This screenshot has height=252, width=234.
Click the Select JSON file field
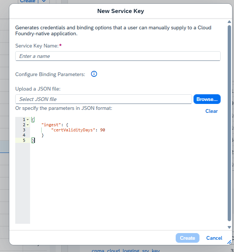point(104,99)
